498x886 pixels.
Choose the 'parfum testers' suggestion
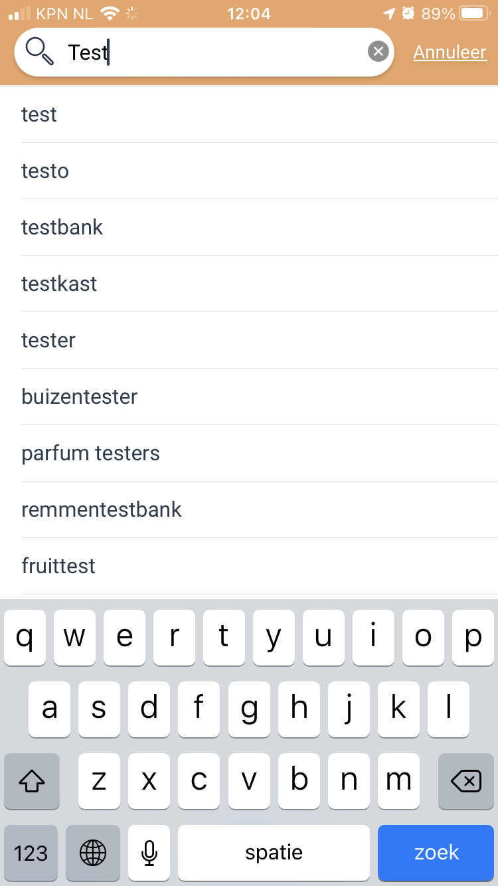[x=260, y=453]
